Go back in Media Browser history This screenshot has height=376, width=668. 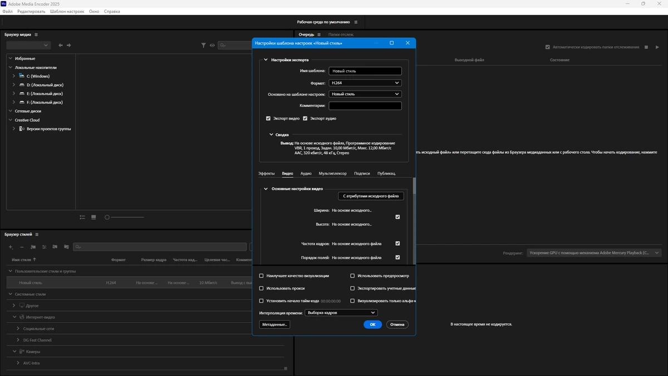coord(61,45)
